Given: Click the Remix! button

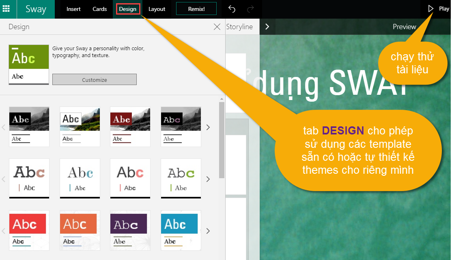Looking at the screenshot, I should coord(196,9).
